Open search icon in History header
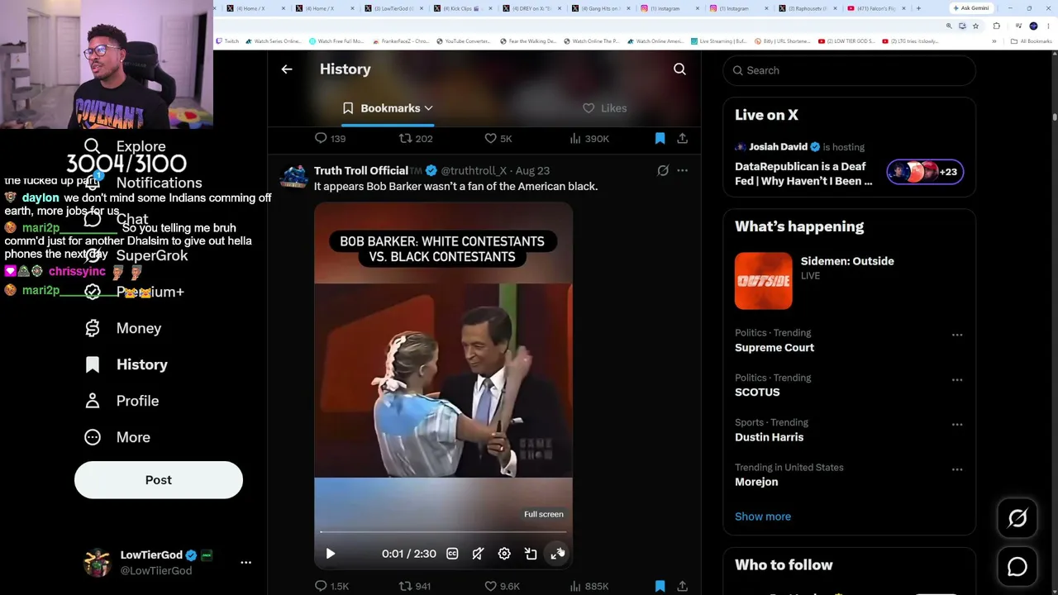1058x595 pixels. [679, 69]
